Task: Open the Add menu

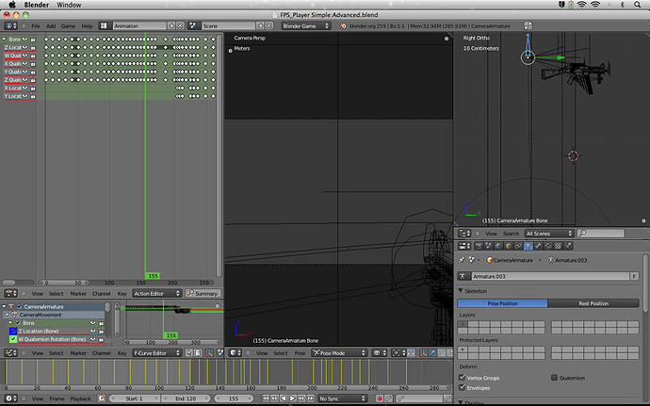Action: 51,25
